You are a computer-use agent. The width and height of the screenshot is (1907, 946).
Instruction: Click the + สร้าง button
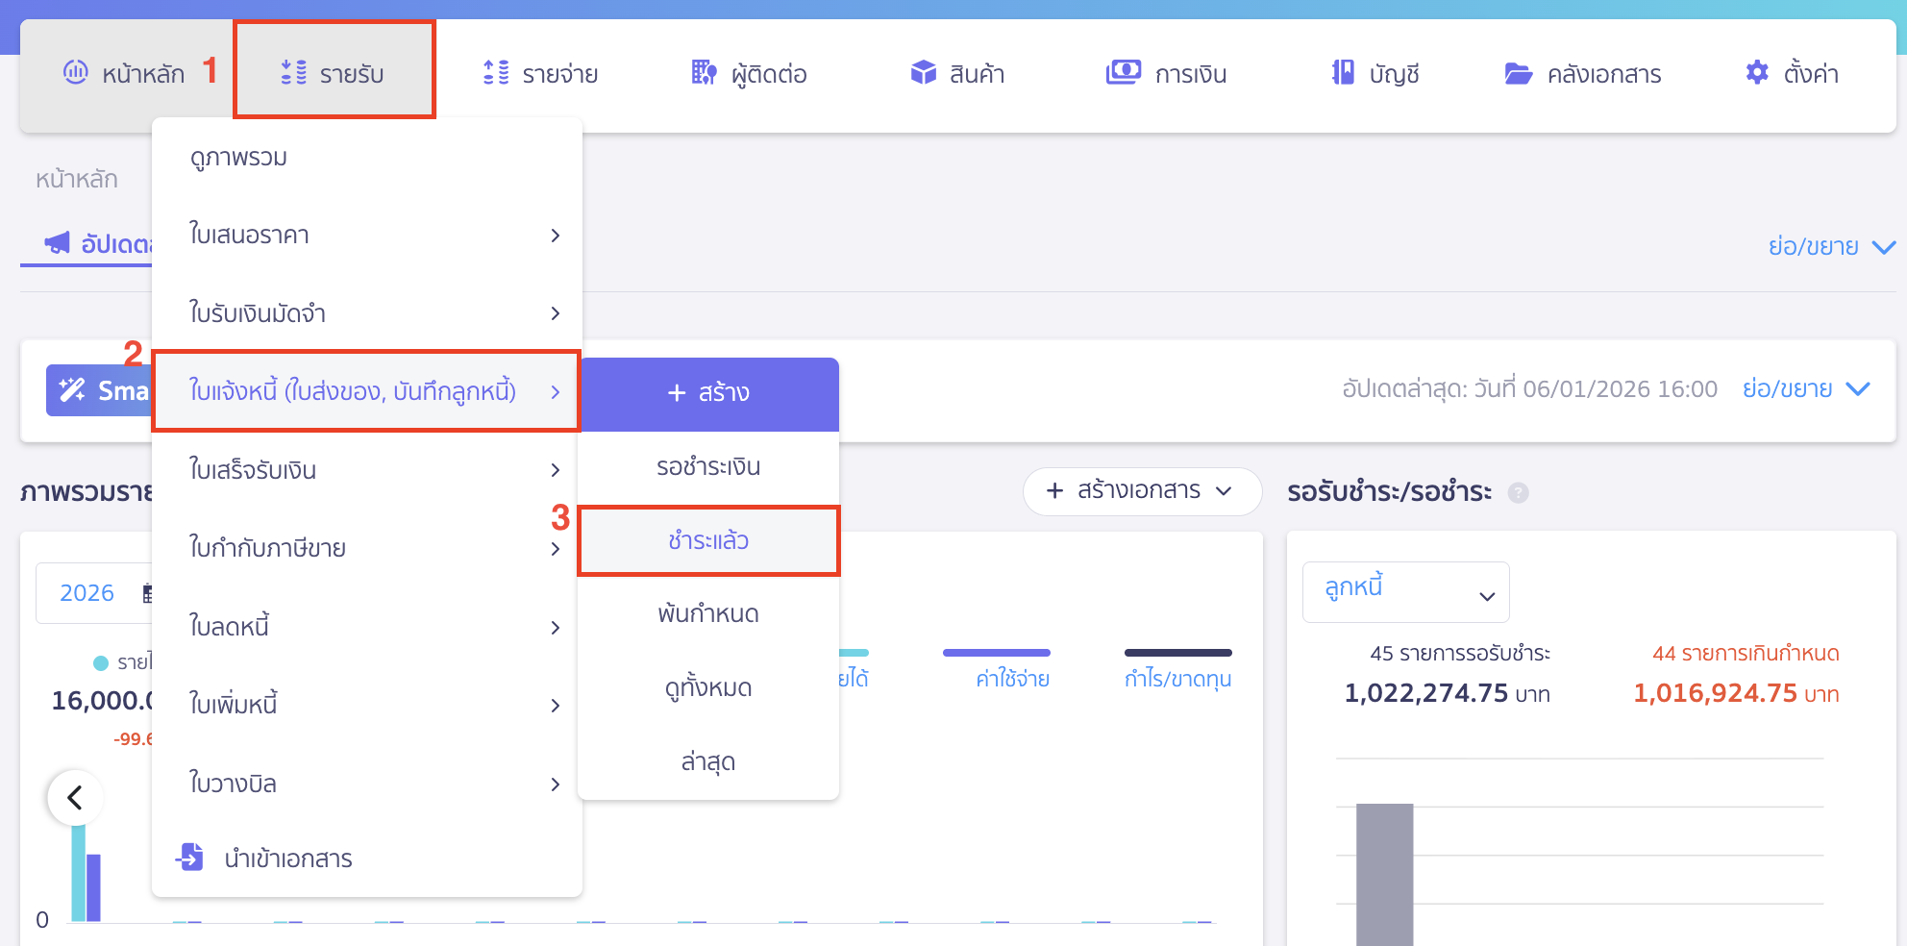click(708, 392)
